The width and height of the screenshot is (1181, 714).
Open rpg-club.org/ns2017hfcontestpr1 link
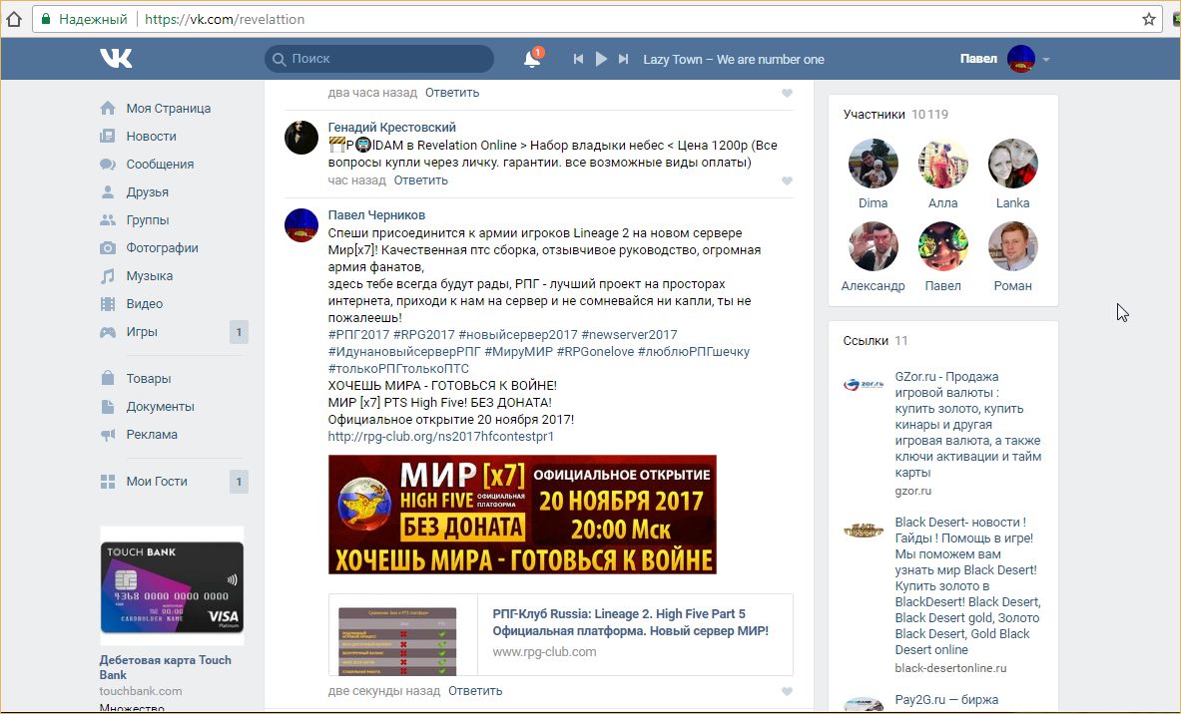click(440, 437)
